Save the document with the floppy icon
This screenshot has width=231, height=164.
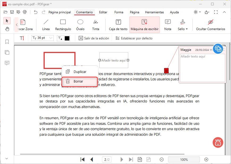pos(12,12)
